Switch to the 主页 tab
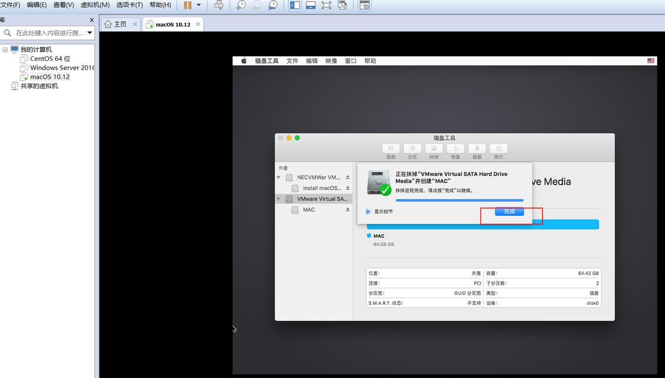 118,24
